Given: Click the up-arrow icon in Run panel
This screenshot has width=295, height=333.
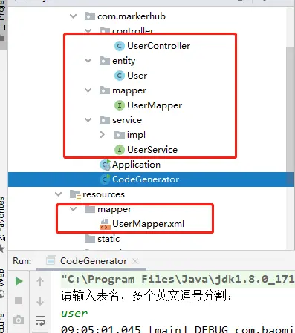Looking at the screenshot, I should click(x=40, y=282).
